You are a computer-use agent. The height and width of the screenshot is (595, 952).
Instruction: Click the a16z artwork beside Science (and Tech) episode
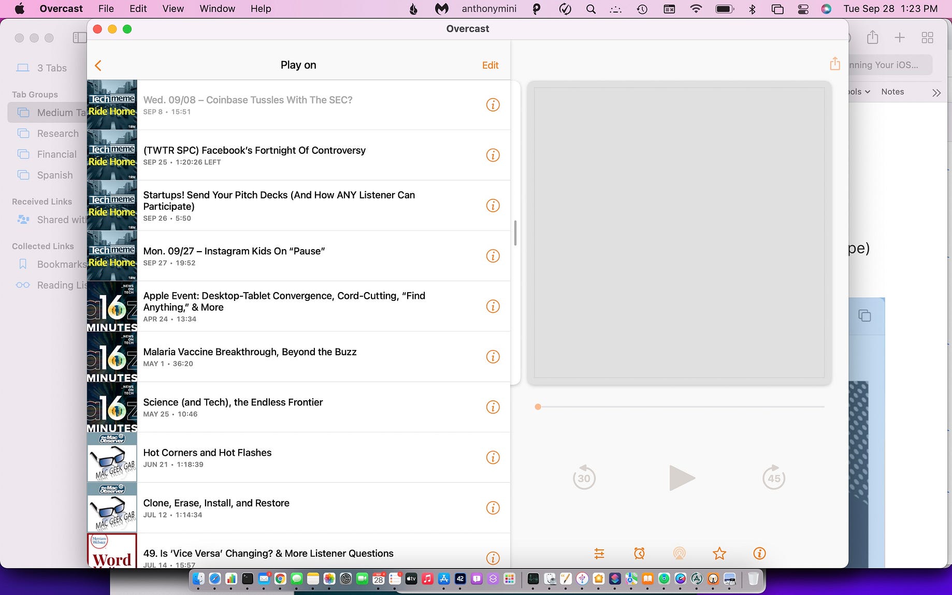[x=112, y=407]
